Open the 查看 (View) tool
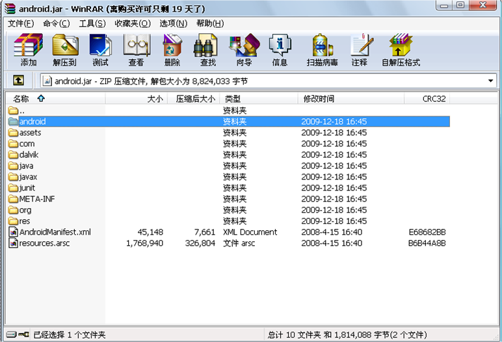 click(137, 49)
